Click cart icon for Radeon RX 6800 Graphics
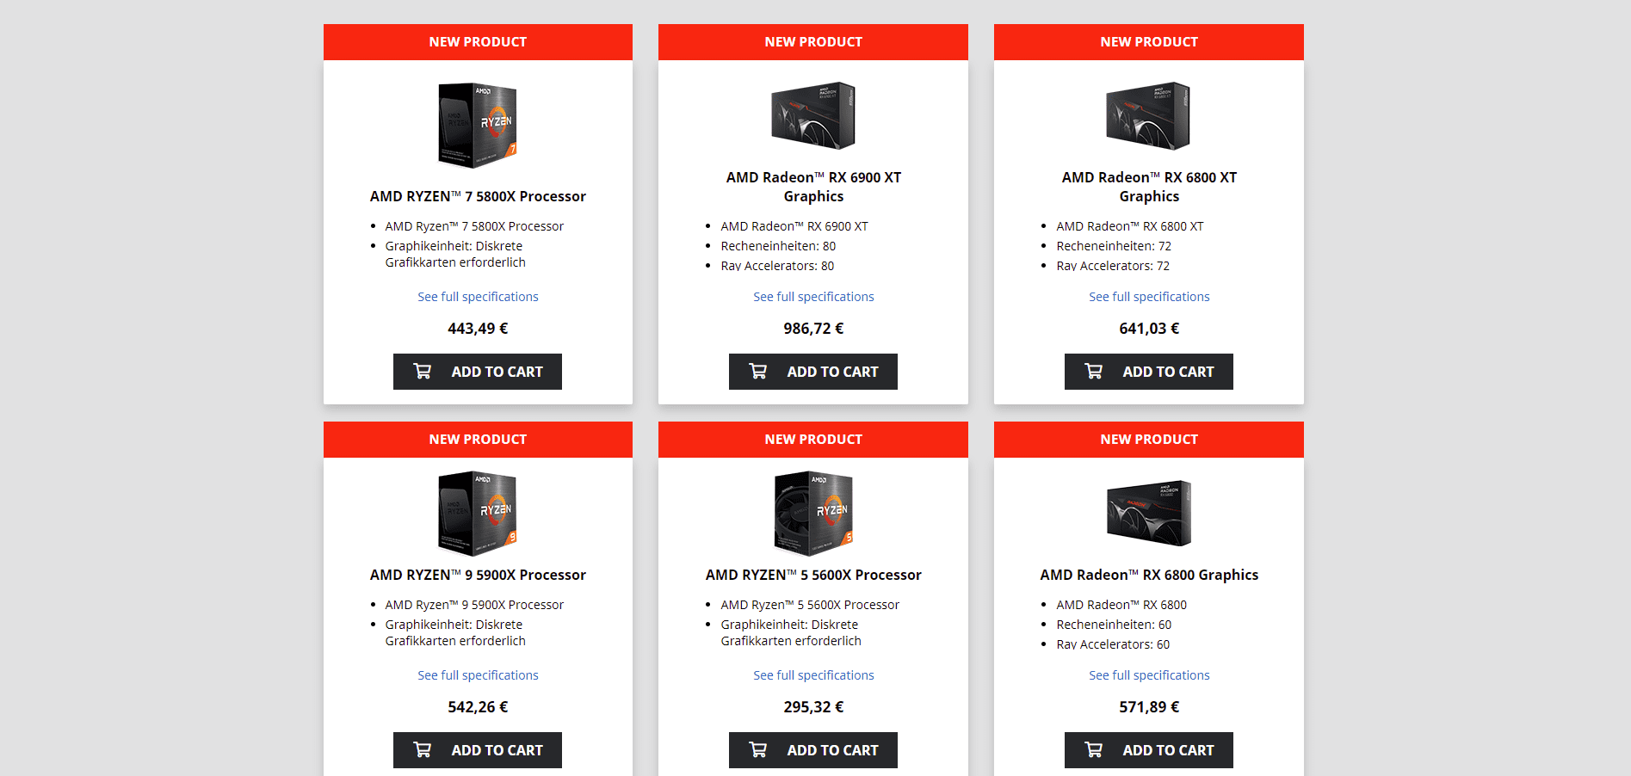The height and width of the screenshot is (776, 1631). click(x=1094, y=749)
